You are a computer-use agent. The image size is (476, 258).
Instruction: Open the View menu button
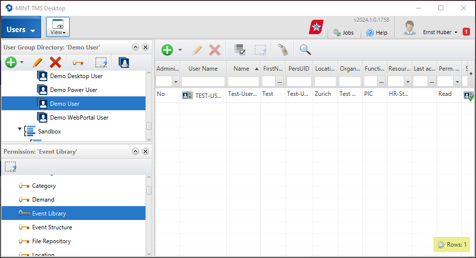[58, 27]
